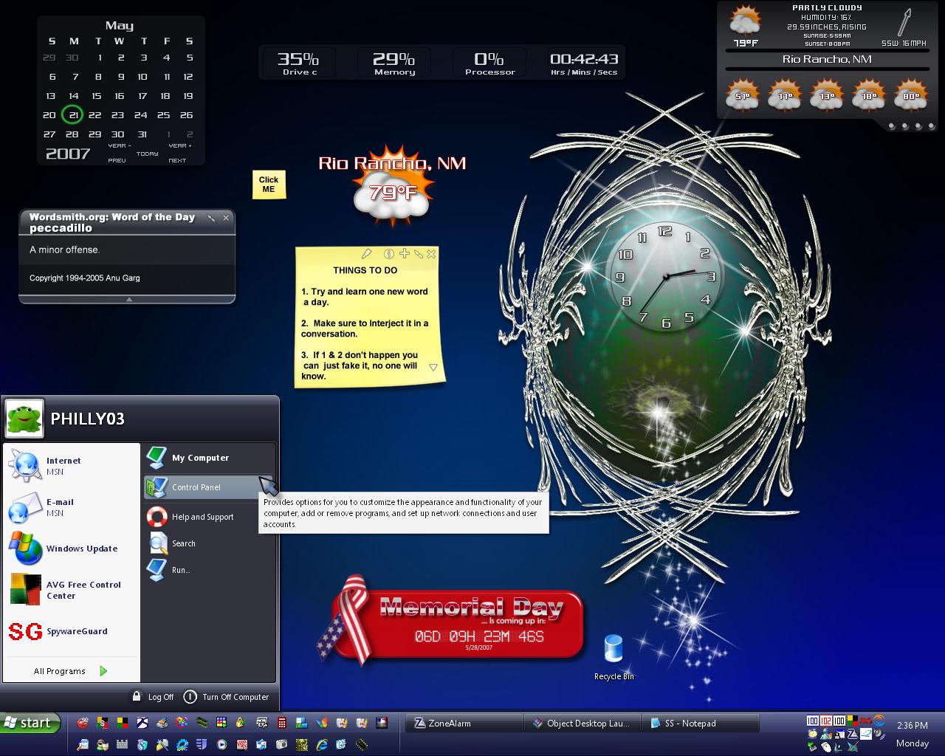Click the Turn Off Computer button

coord(227,697)
